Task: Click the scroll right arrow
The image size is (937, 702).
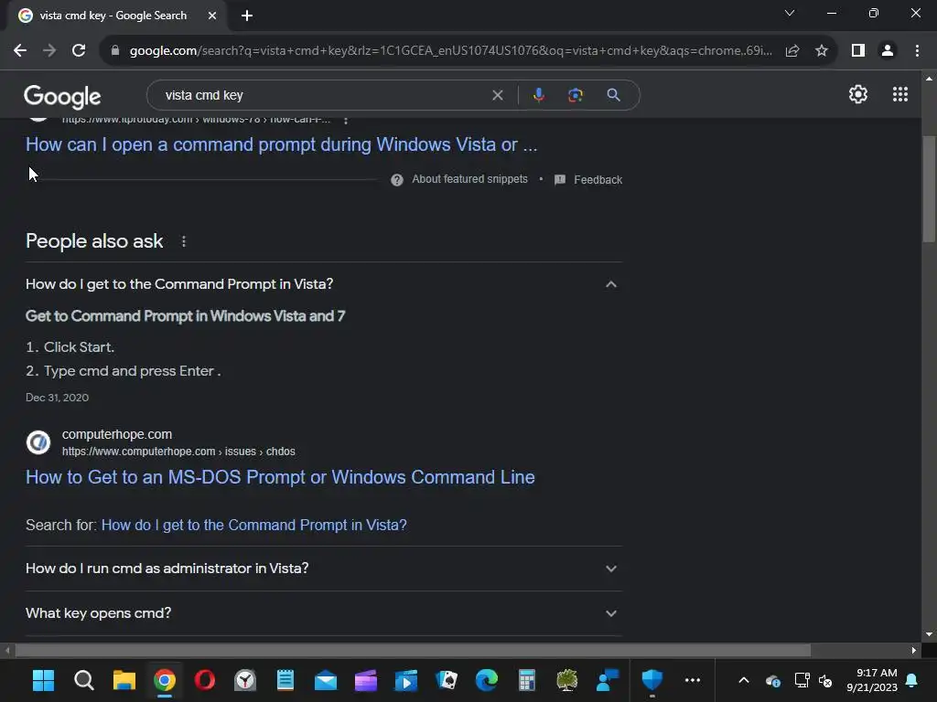Action: (914, 650)
